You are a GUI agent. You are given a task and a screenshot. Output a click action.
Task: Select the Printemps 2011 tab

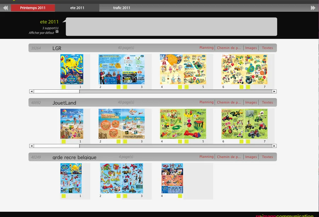pos(33,8)
